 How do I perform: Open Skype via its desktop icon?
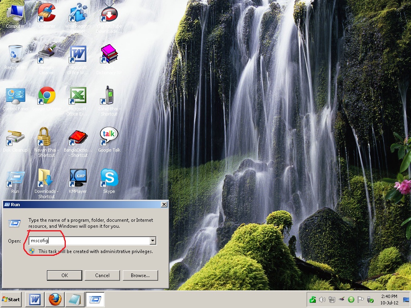(108, 176)
